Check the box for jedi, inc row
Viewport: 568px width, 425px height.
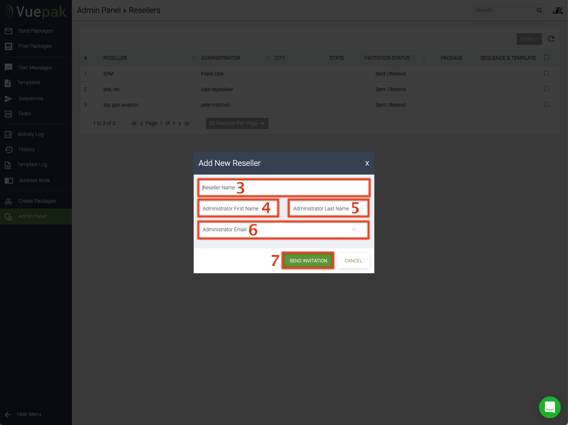pos(546,89)
